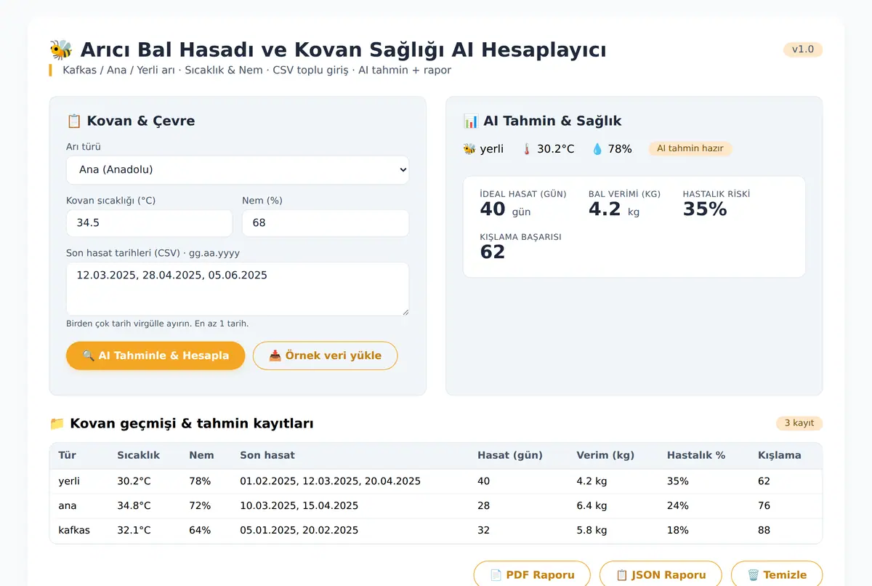This screenshot has width=872, height=586.
Task: Click the Kışlama column header
Action: click(780, 455)
